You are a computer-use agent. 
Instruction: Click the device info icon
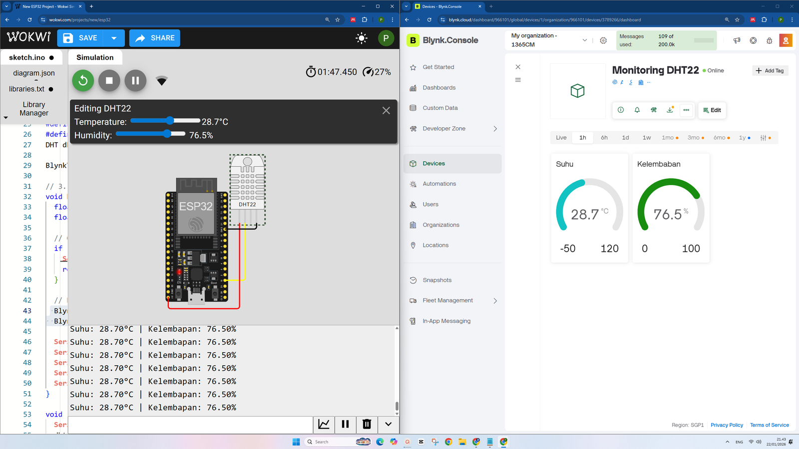621,110
